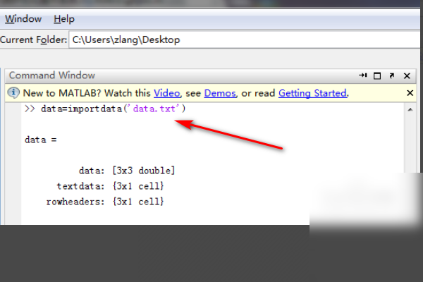Click the textdata {3x1 cell} output line
423x282 pixels.
point(110,186)
